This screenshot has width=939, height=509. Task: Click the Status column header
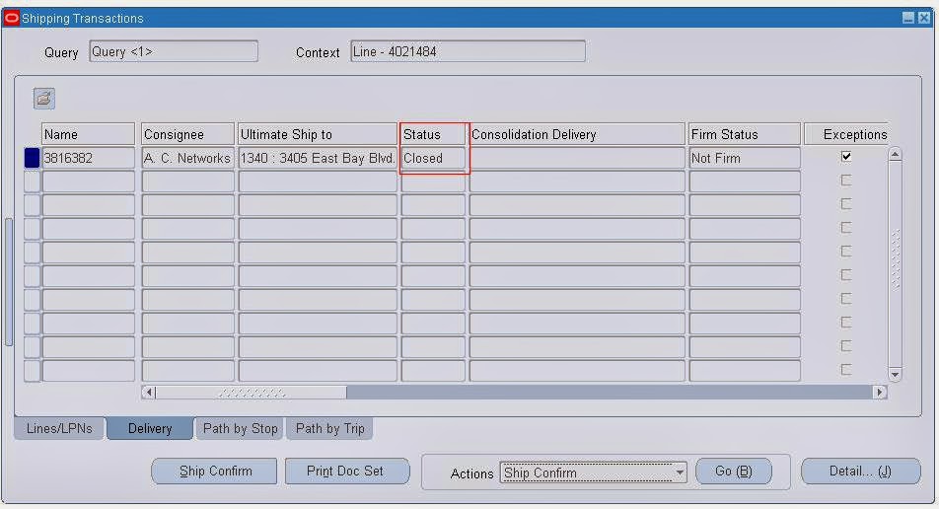point(433,134)
